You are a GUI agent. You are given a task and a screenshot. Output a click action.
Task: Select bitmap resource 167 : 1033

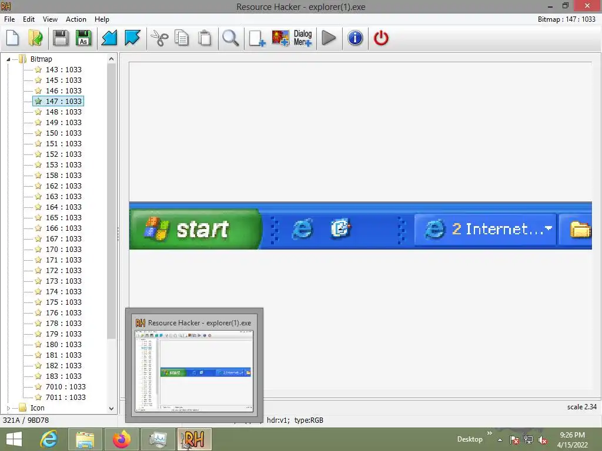click(63, 238)
